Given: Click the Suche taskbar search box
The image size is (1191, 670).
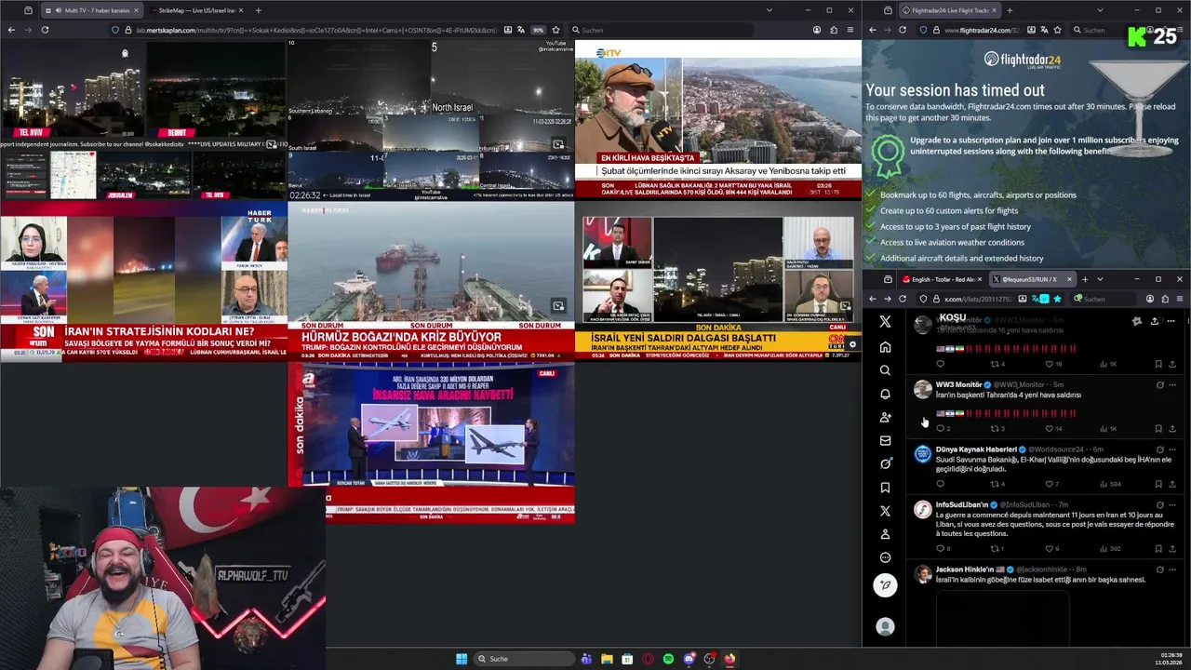Looking at the screenshot, I should [522, 659].
